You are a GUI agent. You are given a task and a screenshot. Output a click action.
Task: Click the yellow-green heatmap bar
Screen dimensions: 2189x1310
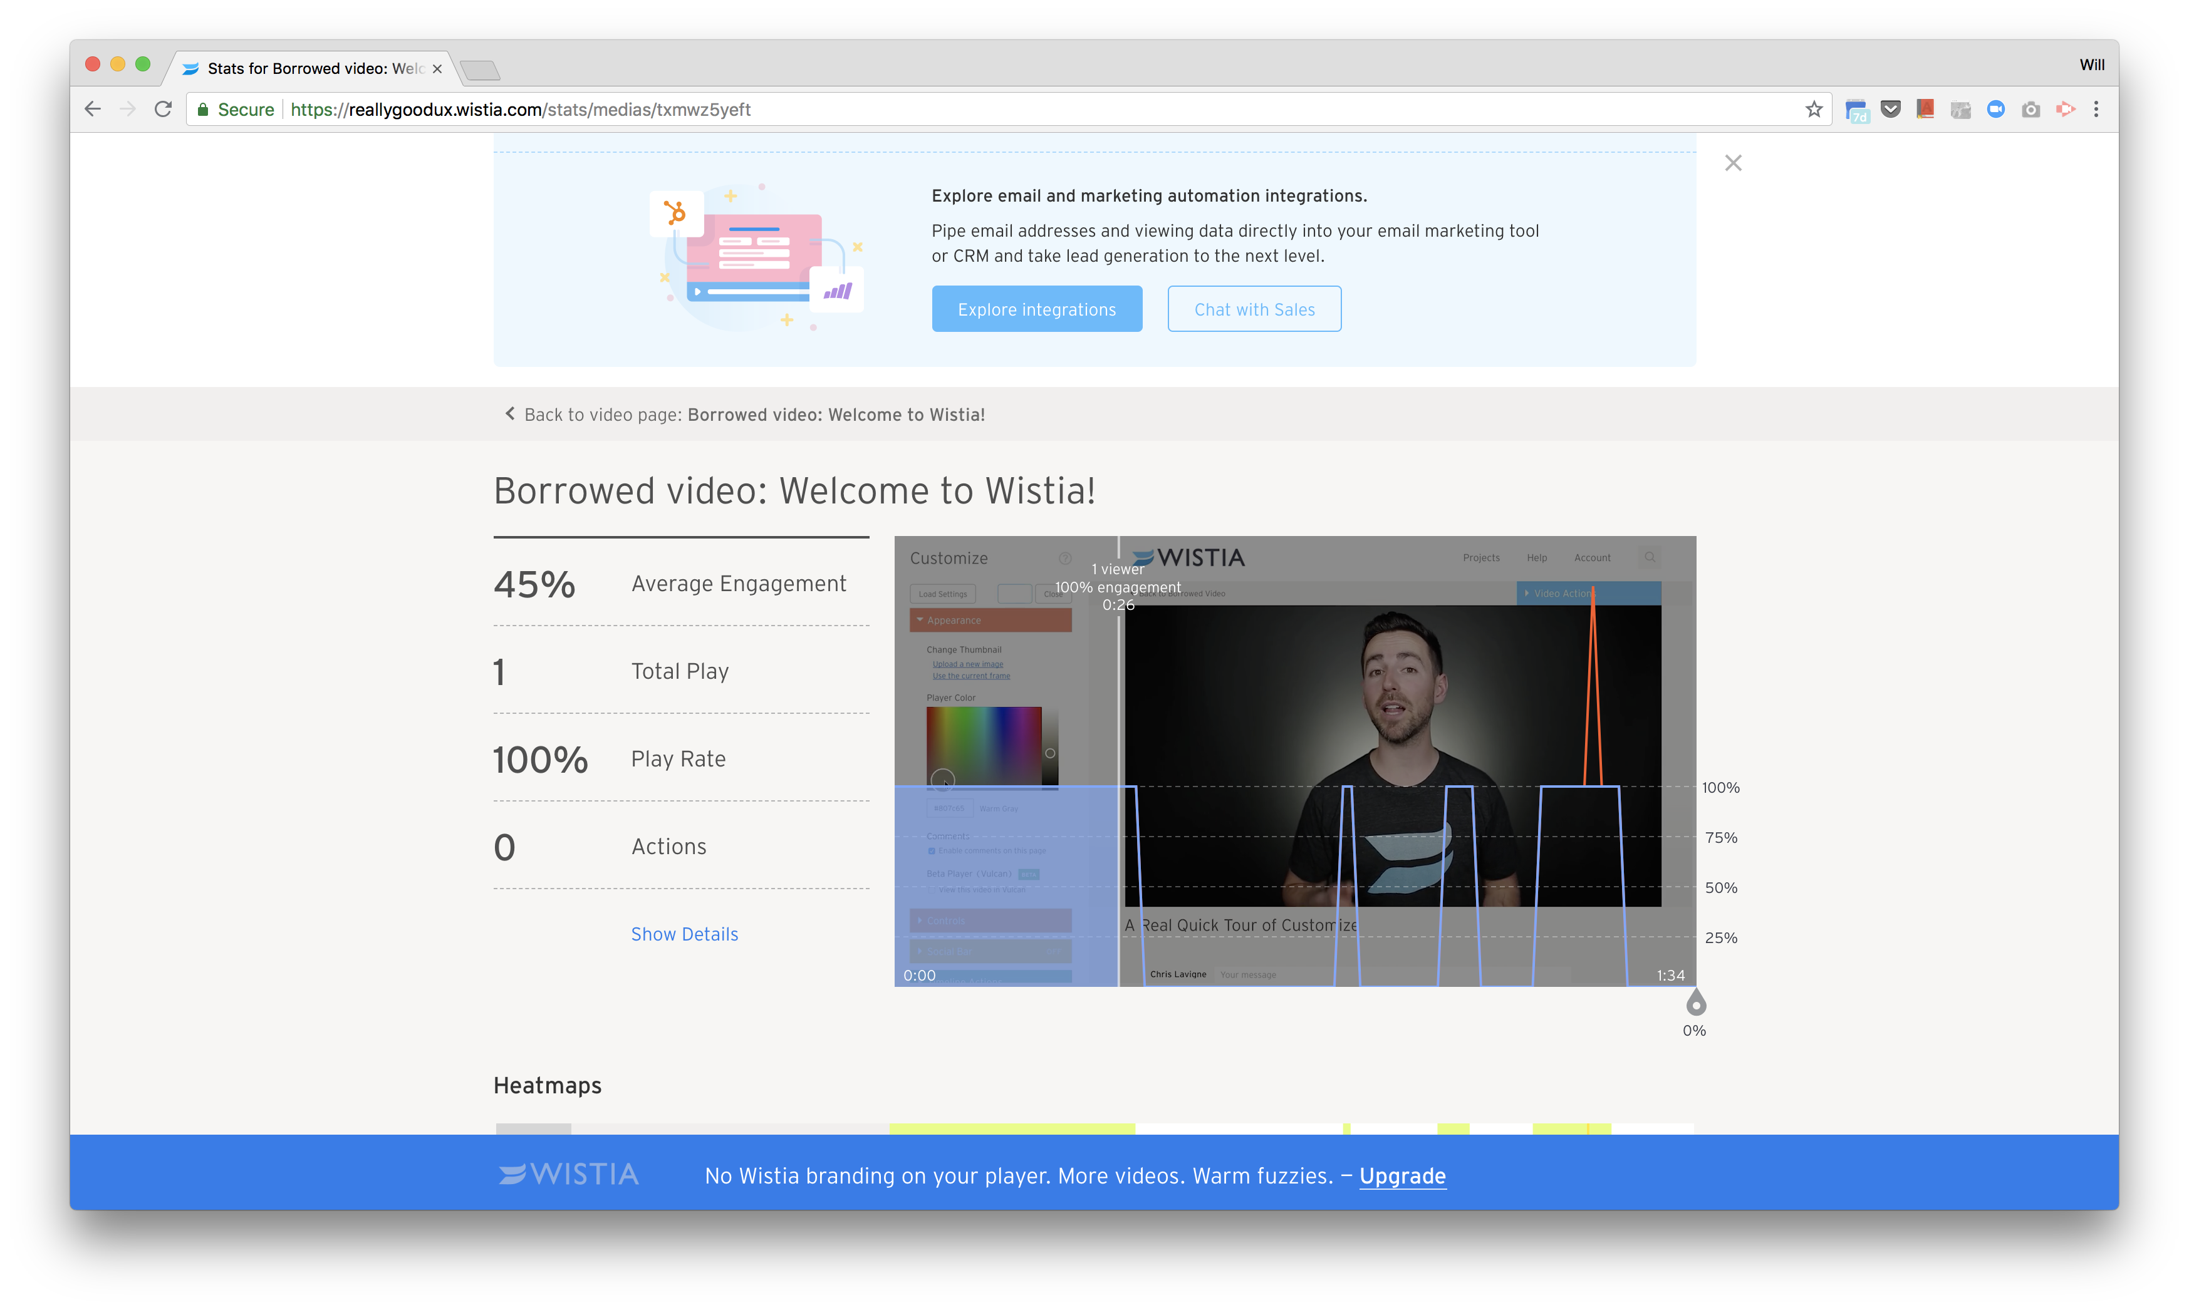point(1012,1128)
